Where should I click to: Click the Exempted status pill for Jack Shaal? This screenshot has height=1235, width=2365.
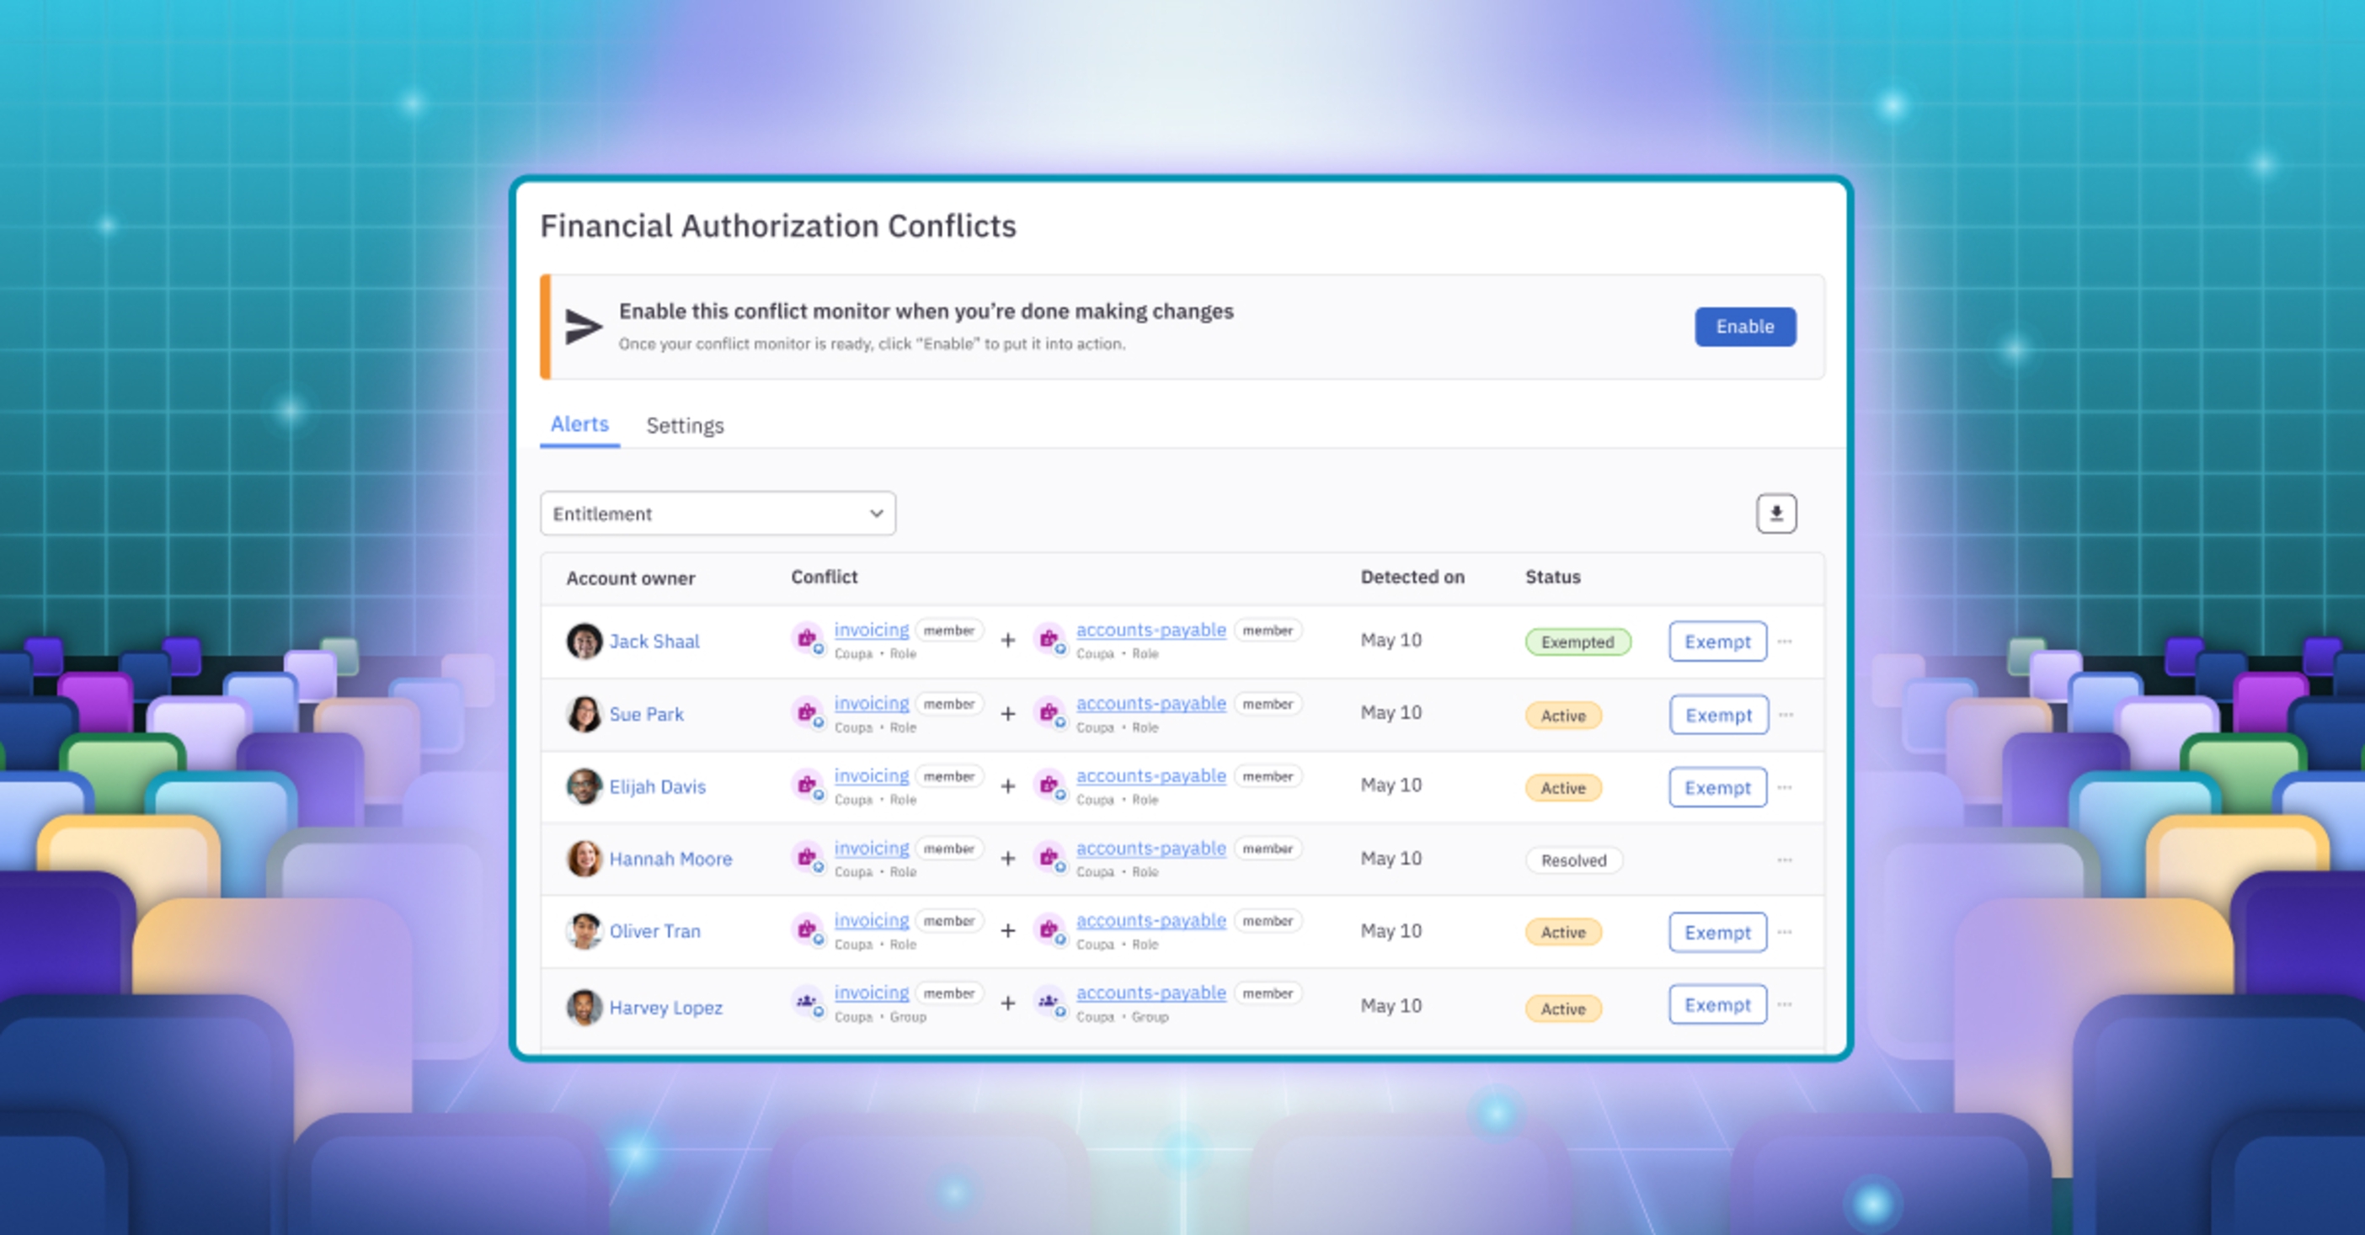coord(1578,641)
